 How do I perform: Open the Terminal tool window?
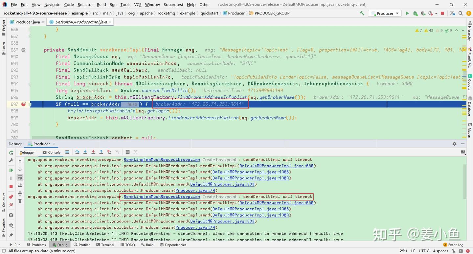tap(105, 245)
